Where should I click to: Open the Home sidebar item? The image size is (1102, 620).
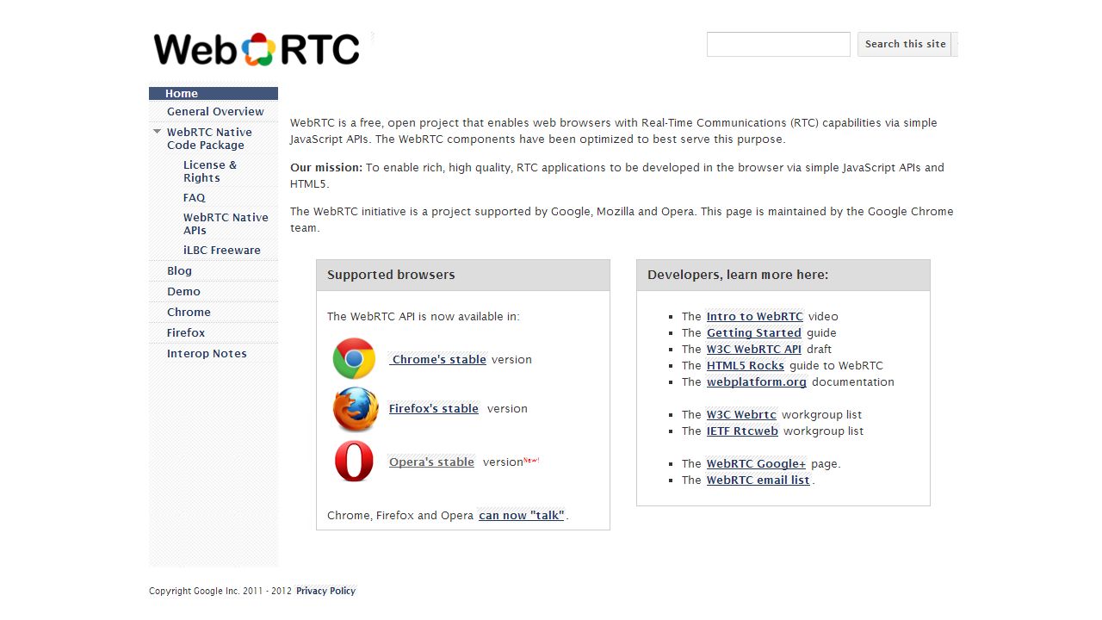pyautogui.click(x=214, y=94)
